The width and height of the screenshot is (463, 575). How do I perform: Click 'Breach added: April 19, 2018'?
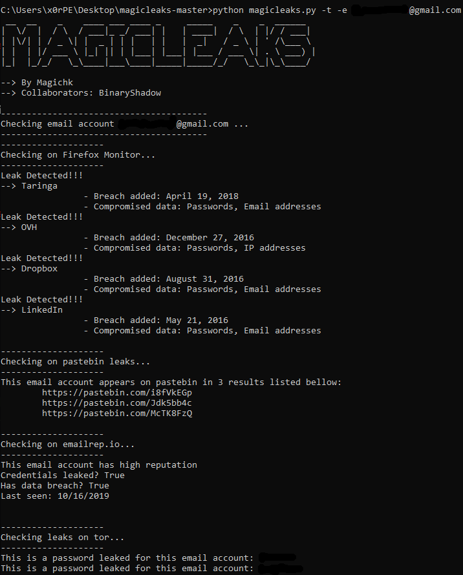[x=166, y=196]
